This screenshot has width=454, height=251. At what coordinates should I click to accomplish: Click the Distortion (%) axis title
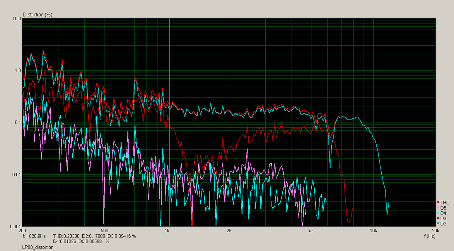pyautogui.click(x=38, y=15)
